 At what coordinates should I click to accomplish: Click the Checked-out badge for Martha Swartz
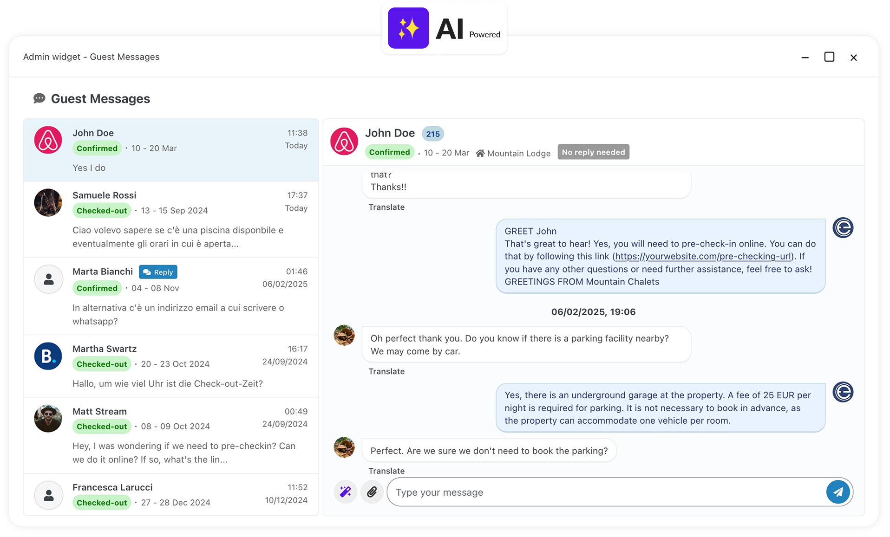coord(102,364)
